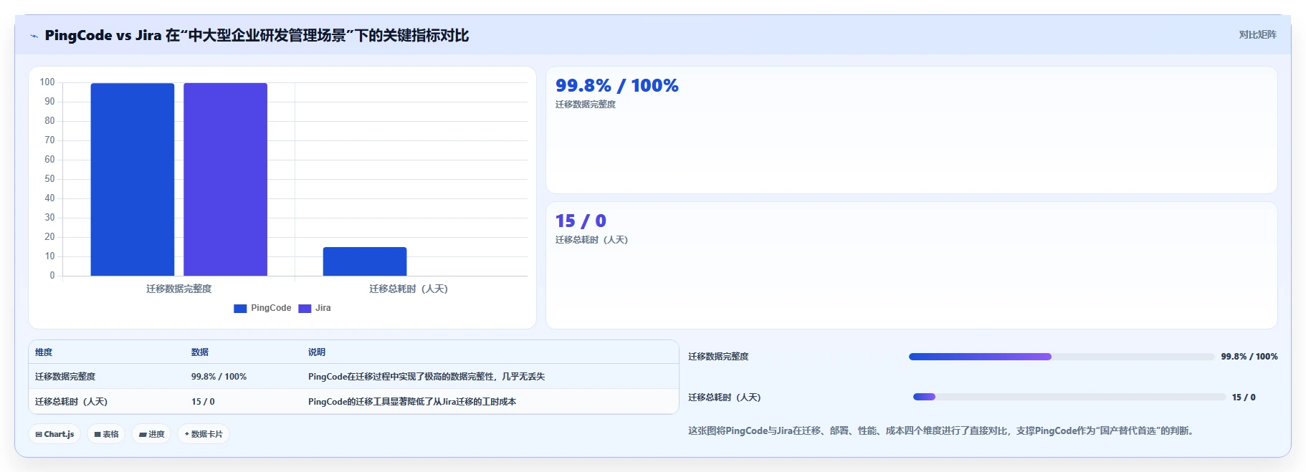The image size is (1306, 472).
Task: Click the 进度 tag chip
Action: (x=151, y=434)
